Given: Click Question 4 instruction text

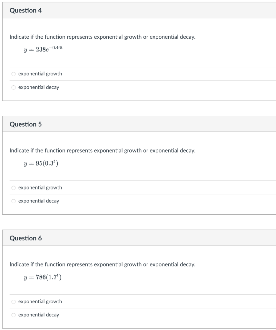Looking at the screenshot, I should [102, 37].
